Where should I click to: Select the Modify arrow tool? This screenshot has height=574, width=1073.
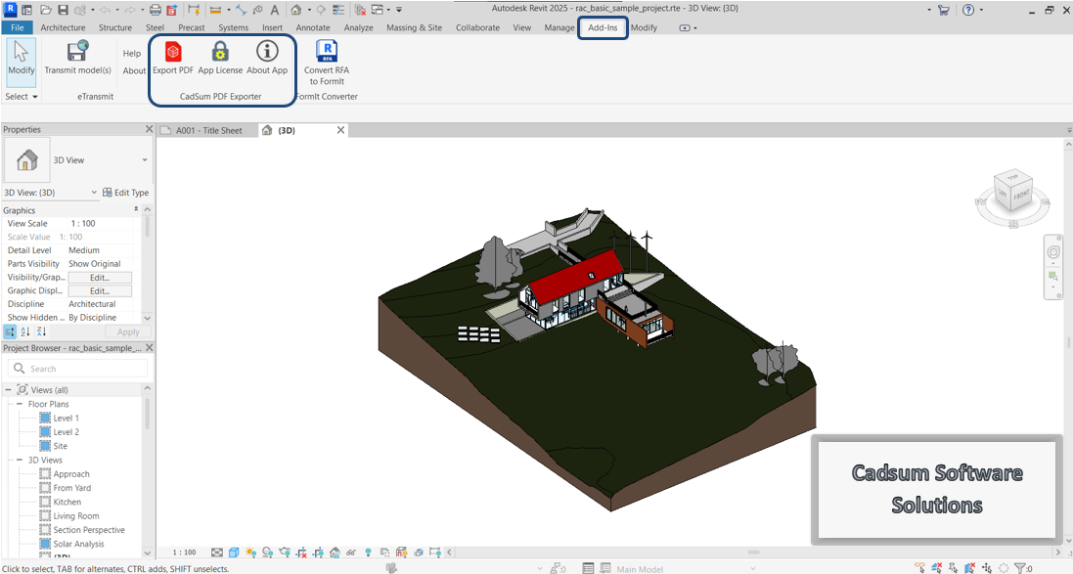point(21,53)
